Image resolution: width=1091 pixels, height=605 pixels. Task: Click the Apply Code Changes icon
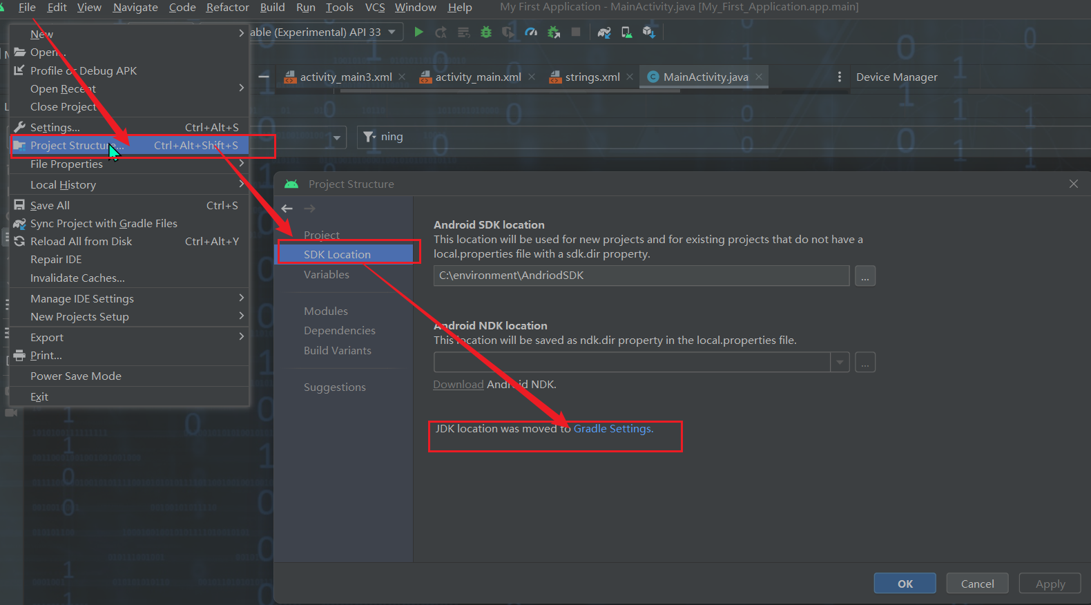click(463, 32)
